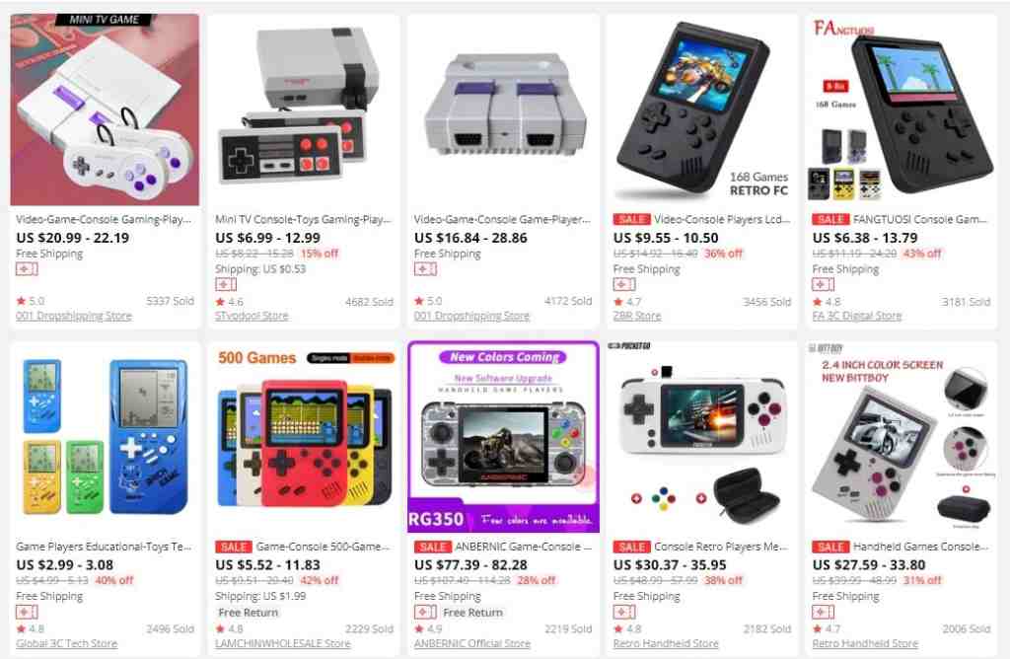Open the Handheld Games Console title link

tap(920, 547)
